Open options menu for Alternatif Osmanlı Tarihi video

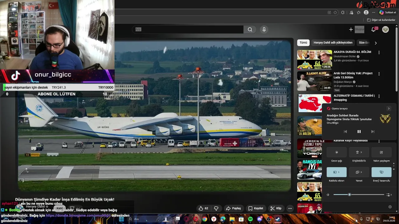pos(379,96)
